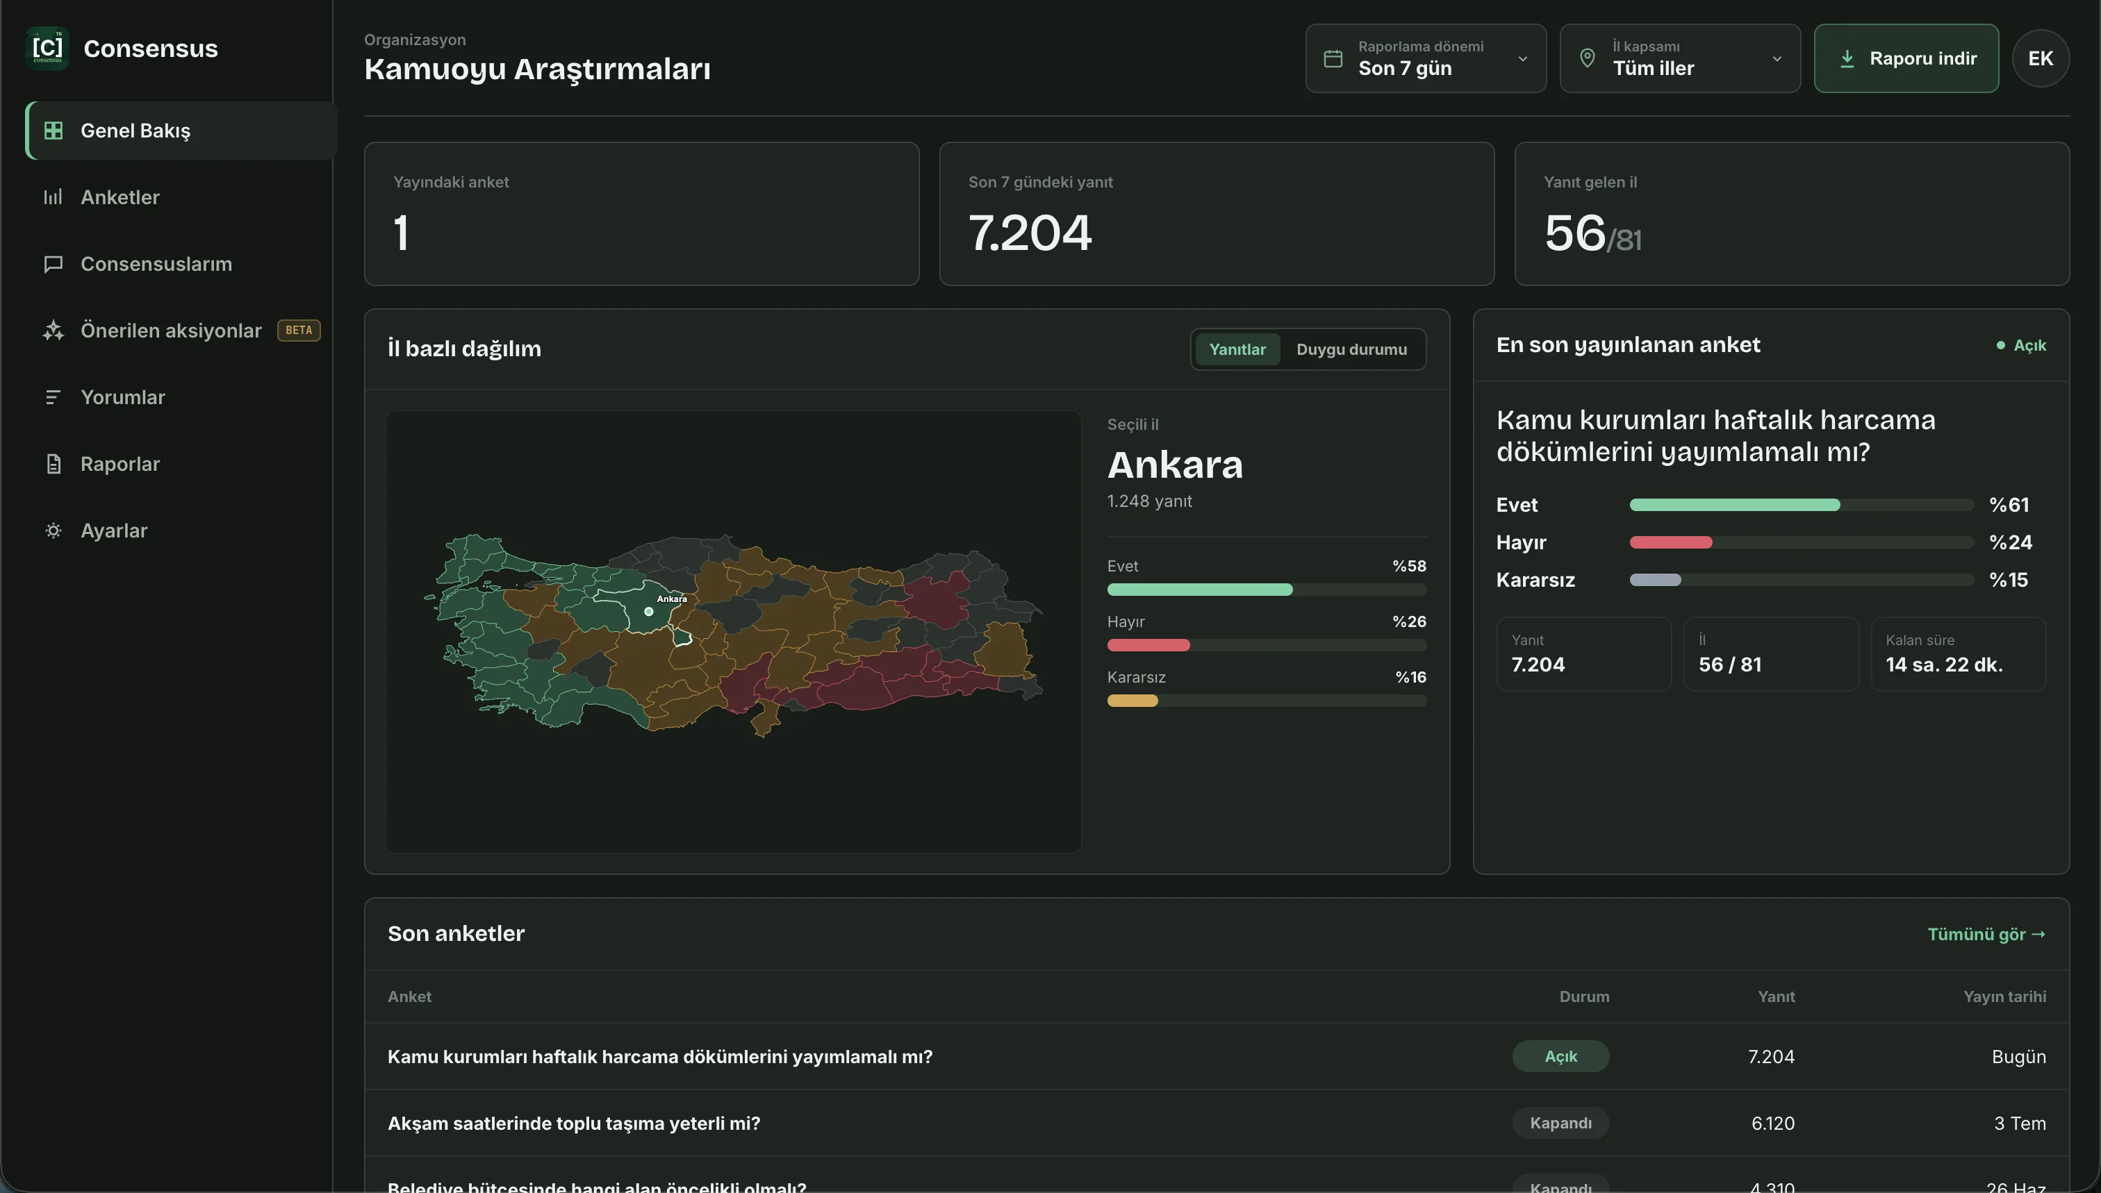The width and height of the screenshot is (2101, 1193).
Task: Click the Durum column header
Action: [x=1584, y=996]
